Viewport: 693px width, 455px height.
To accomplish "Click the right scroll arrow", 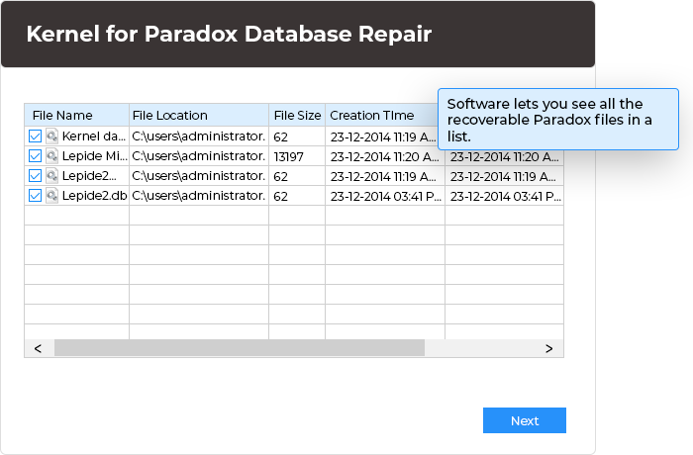I will (548, 348).
